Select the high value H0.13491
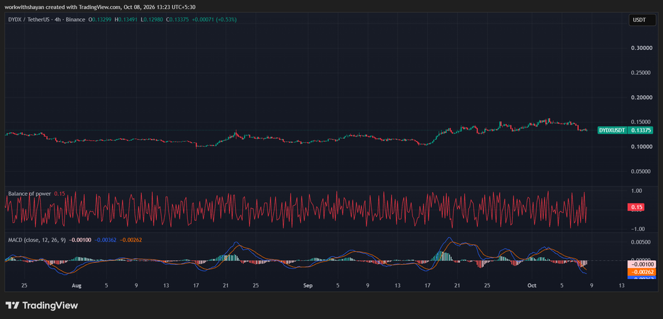The height and width of the screenshot is (319, 663). click(126, 19)
